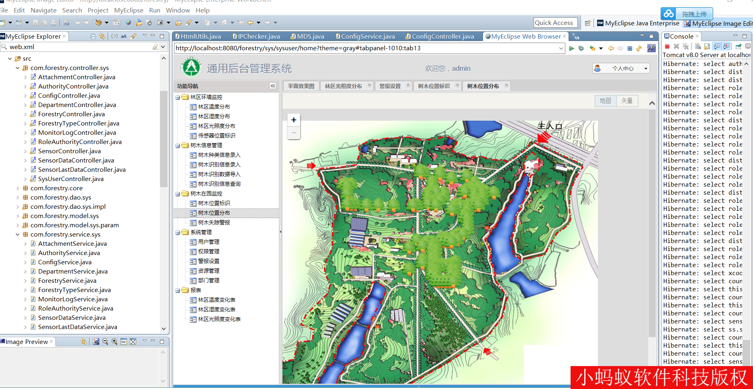Image resolution: width=753 pixels, height=389 pixels.
Task: Collapse the 功能导航 navigation panel
Action: click(x=273, y=86)
